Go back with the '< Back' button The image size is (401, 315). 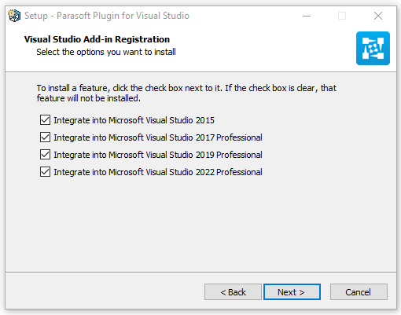(x=233, y=292)
